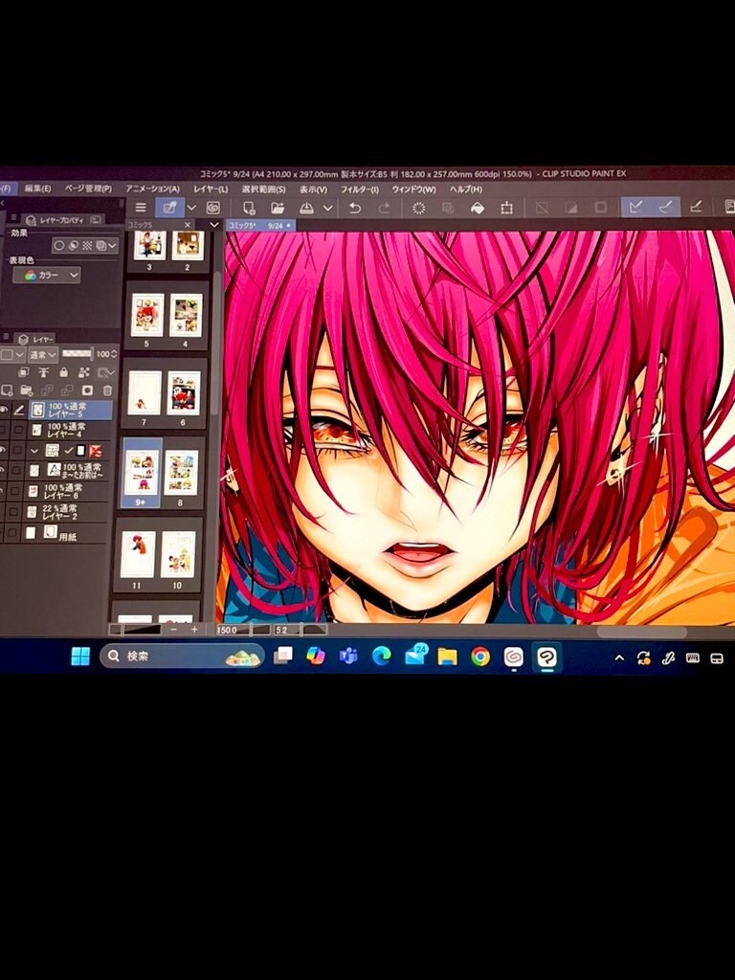Viewport: 735px width, 980px height.
Task: Expand the dropdown arrow next to Save icon
Action: point(327,208)
